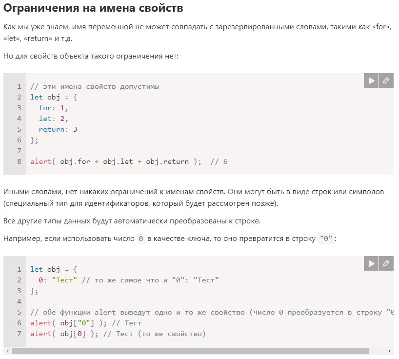Click the code line "return: 3"

[x=58, y=129]
